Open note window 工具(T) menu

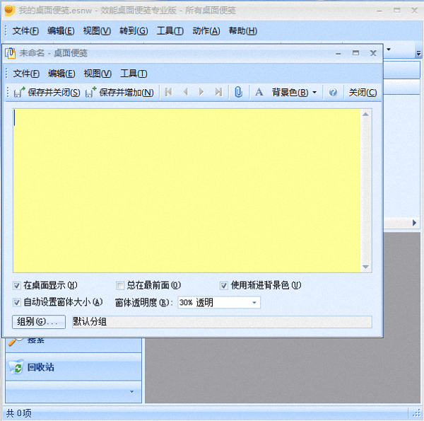click(134, 74)
